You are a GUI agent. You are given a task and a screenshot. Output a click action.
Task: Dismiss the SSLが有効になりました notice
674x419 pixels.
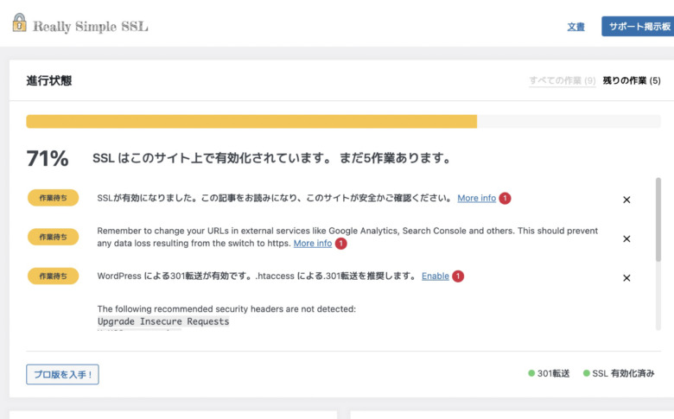[x=626, y=200]
